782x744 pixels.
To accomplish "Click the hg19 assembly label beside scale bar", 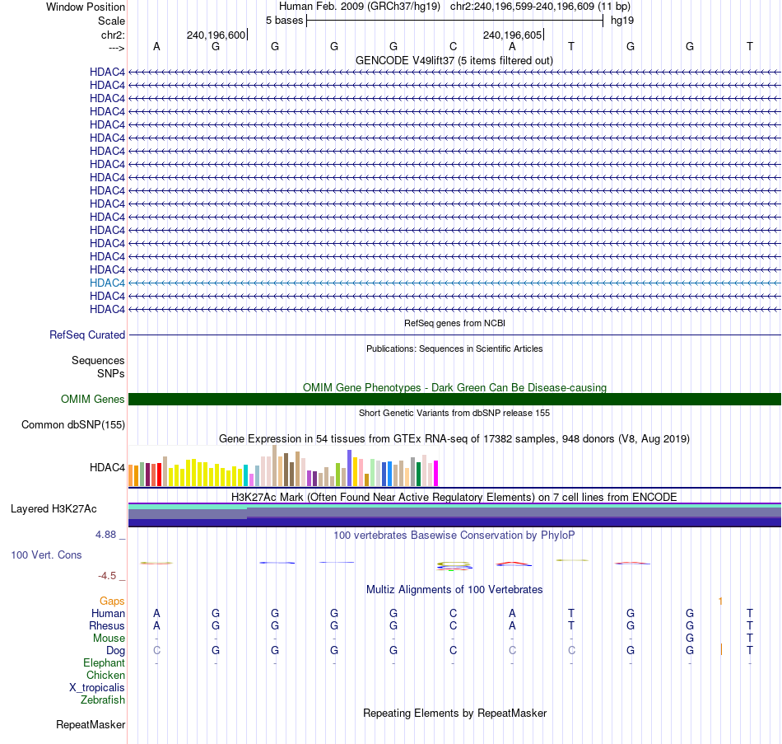I will tap(622, 21).
